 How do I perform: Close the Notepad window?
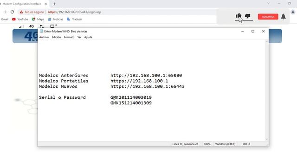point(263,31)
